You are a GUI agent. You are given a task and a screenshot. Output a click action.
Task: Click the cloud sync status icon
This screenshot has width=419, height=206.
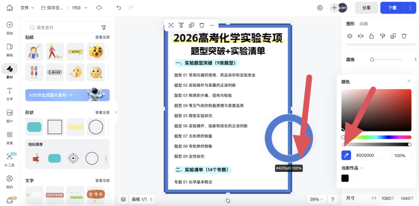(99, 8)
